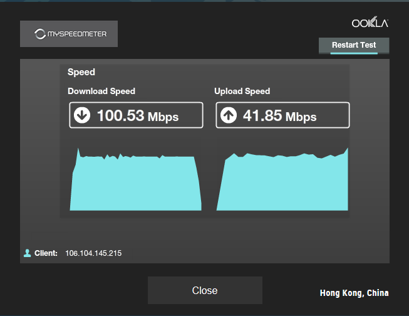Click the client IP address 106.104.145.215
The image size is (409, 316).
93,253
